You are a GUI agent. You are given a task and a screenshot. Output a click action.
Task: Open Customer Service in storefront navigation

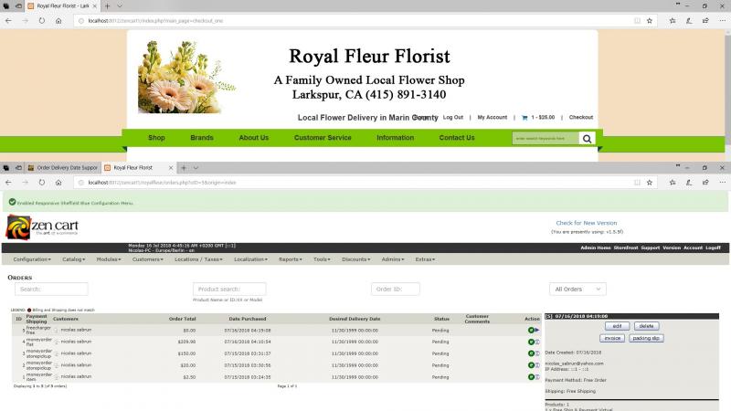point(323,138)
